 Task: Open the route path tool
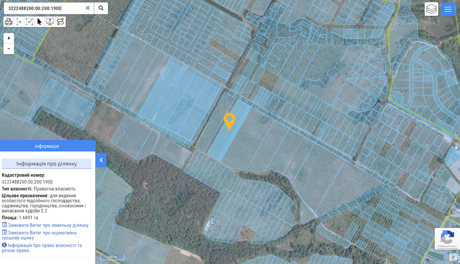click(60, 22)
